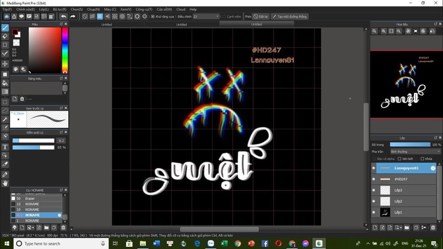Toggle Xén bớt clipping checkbox
The height and width of the screenshot is (249, 443).
(399, 159)
